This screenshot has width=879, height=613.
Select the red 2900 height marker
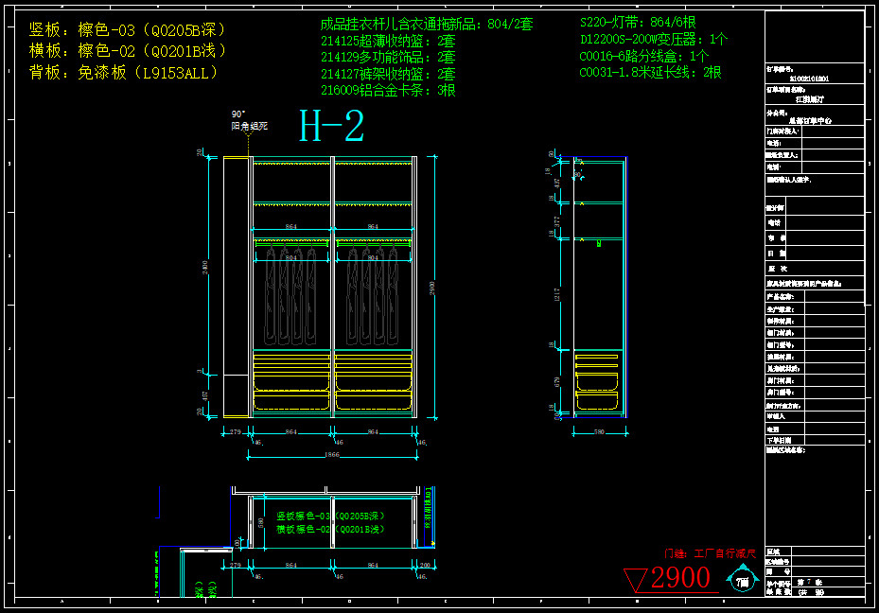point(679,578)
